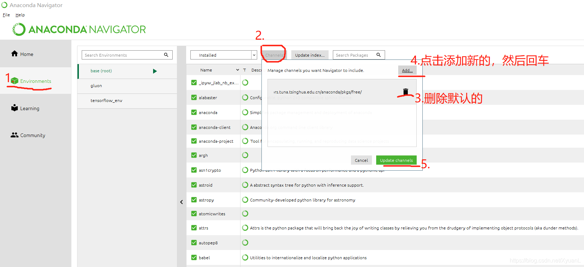Screen dimensions: 584x267
Task: Click the green play arrow for base (root)
Action: pyautogui.click(x=155, y=71)
